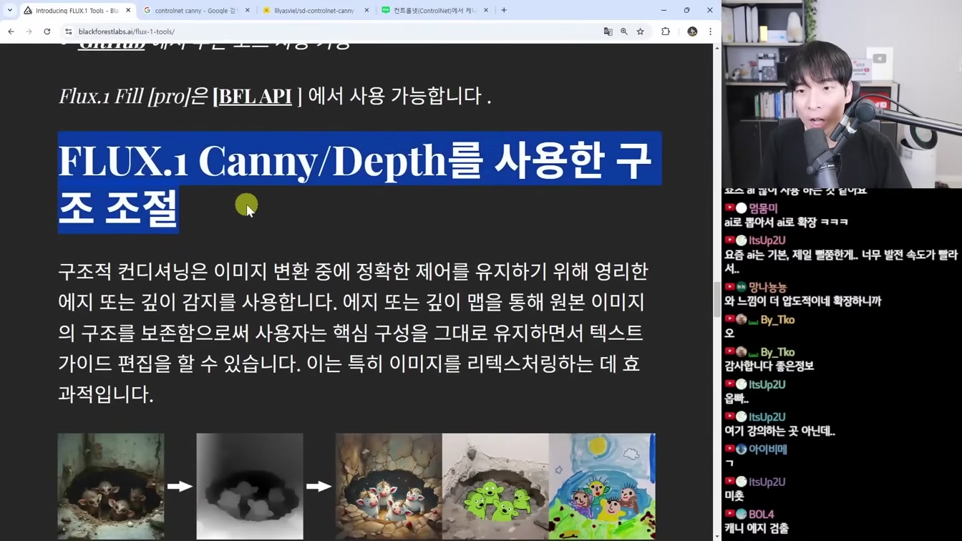The width and height of the screenshot is (962, 541).
Task: Close the controlnet canny Google tab
Action: pos(248,10)
